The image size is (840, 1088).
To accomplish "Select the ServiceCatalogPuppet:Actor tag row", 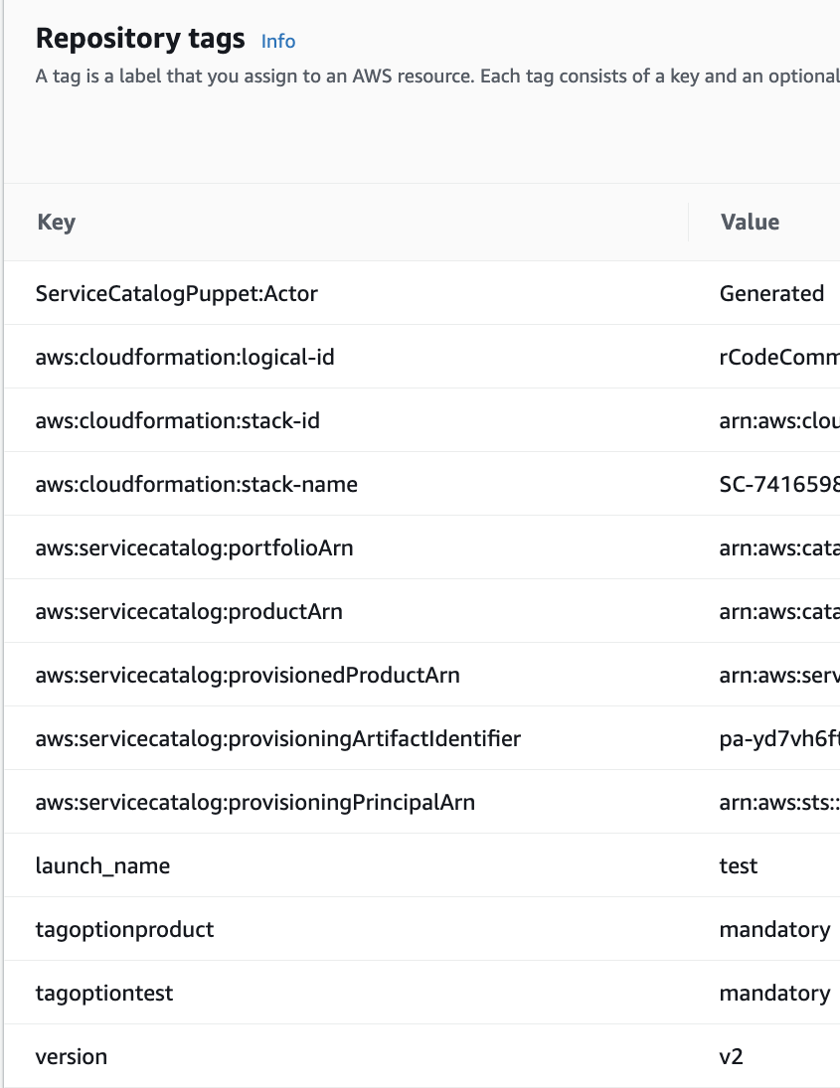I will pyautogui.click(x=176, y=293).
